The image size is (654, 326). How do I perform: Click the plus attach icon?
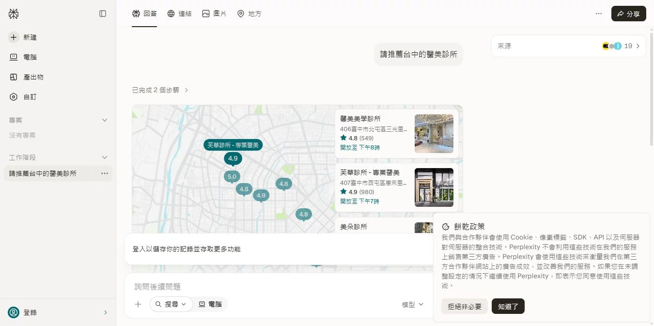(x=138, y=304)
